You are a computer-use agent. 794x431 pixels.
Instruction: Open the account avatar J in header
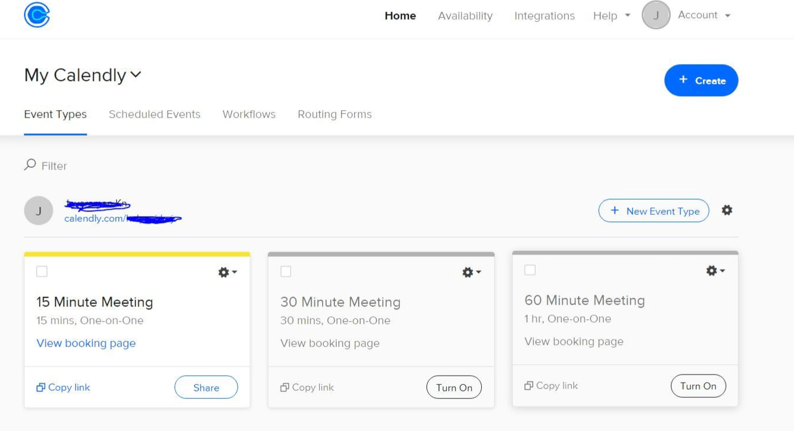[656, 15]
